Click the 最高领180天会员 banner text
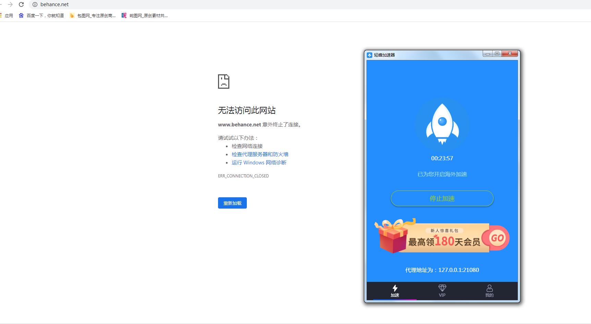 pyautogui.click(x=444, y=241)
